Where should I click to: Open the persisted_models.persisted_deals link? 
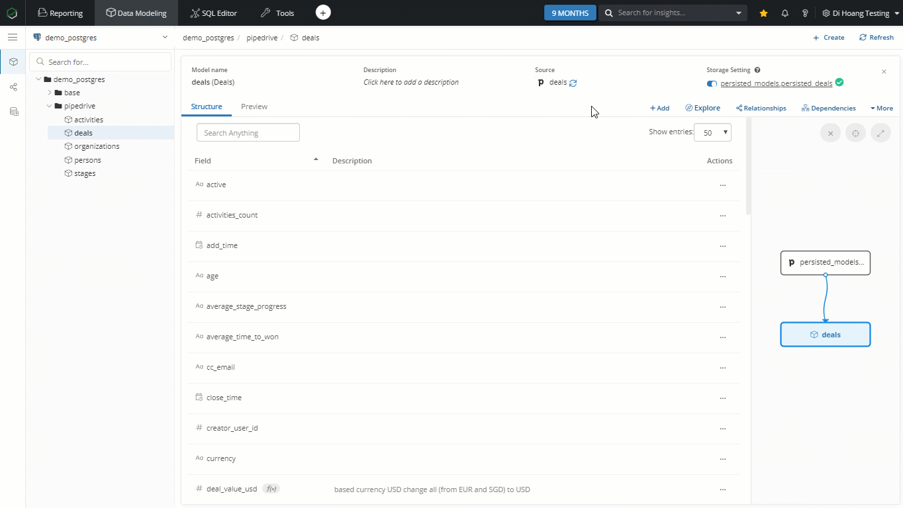tap(776, 83)
